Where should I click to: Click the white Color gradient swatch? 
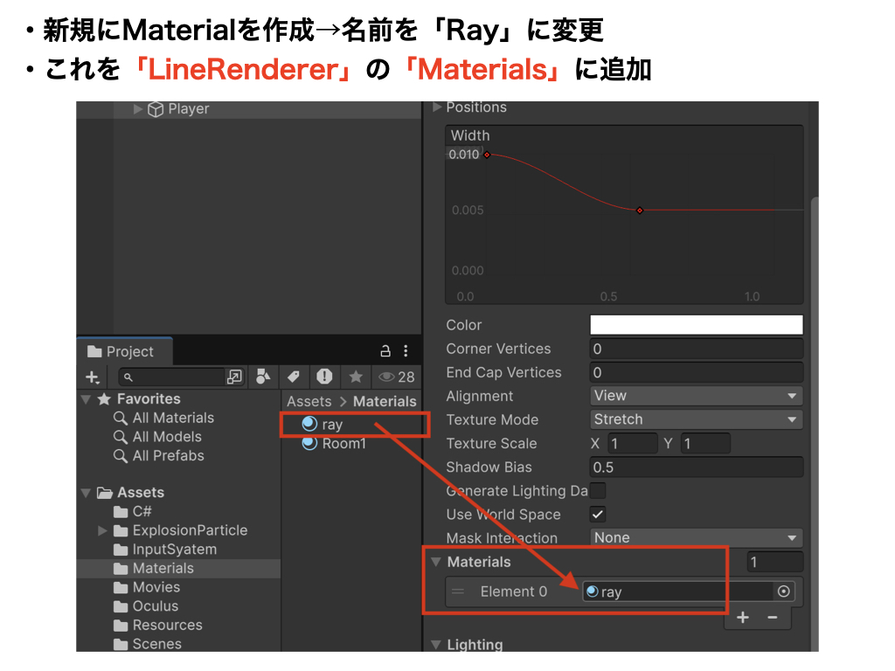coord(696,325)
